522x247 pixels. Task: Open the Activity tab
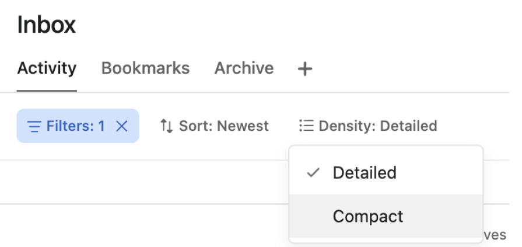[47, 68]
